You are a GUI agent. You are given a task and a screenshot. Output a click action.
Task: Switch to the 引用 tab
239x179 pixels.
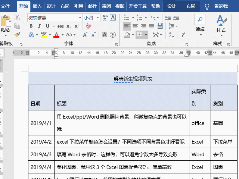79,6
